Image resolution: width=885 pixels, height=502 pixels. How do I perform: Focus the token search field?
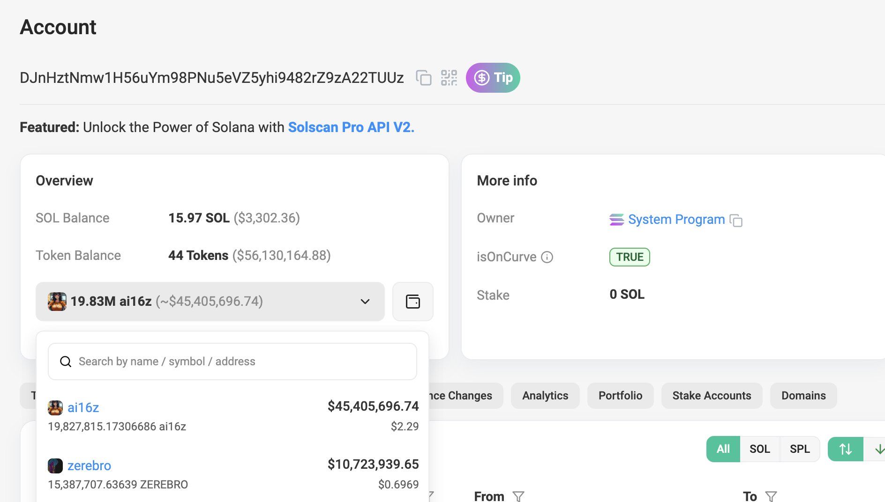(x=232, y=362)
